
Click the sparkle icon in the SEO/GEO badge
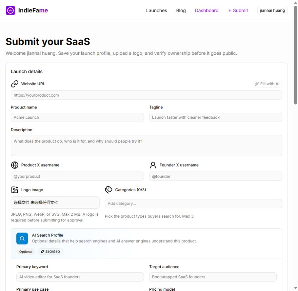tap(42, 252)
